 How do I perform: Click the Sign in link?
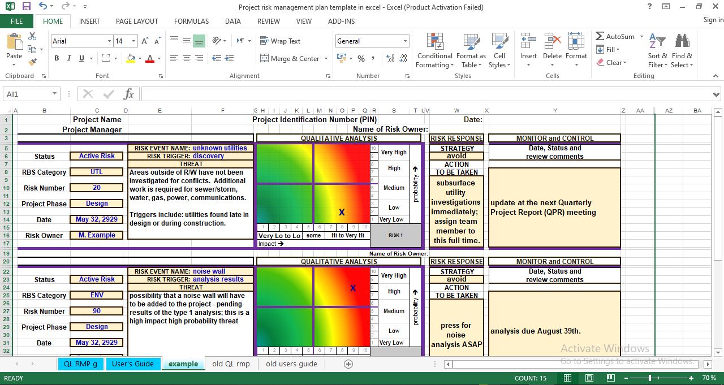[712, 19]
